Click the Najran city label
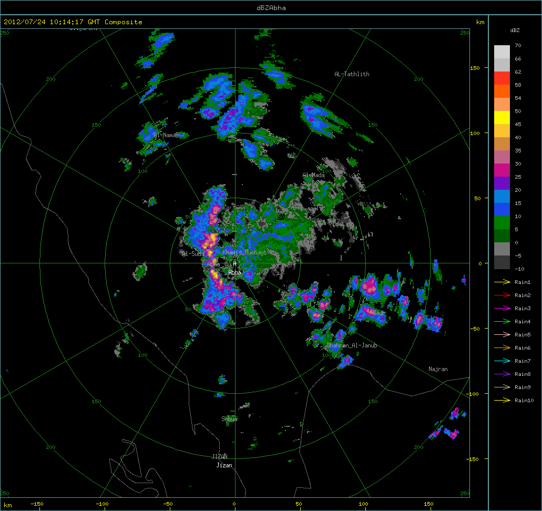 click(438, 370)
